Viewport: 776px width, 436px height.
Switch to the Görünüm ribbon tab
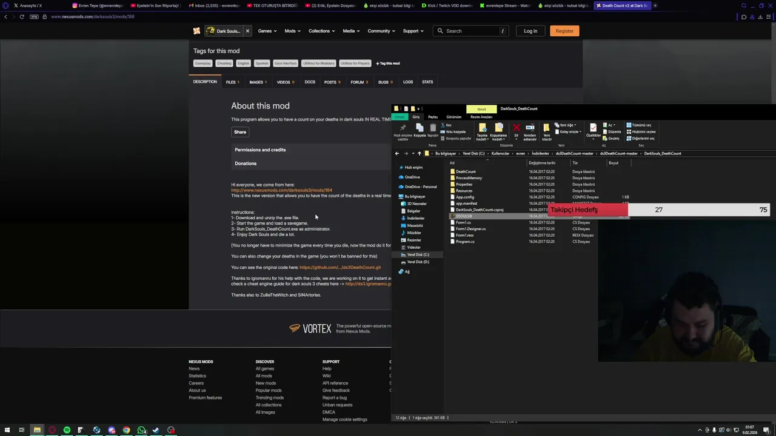coord(453,117)
